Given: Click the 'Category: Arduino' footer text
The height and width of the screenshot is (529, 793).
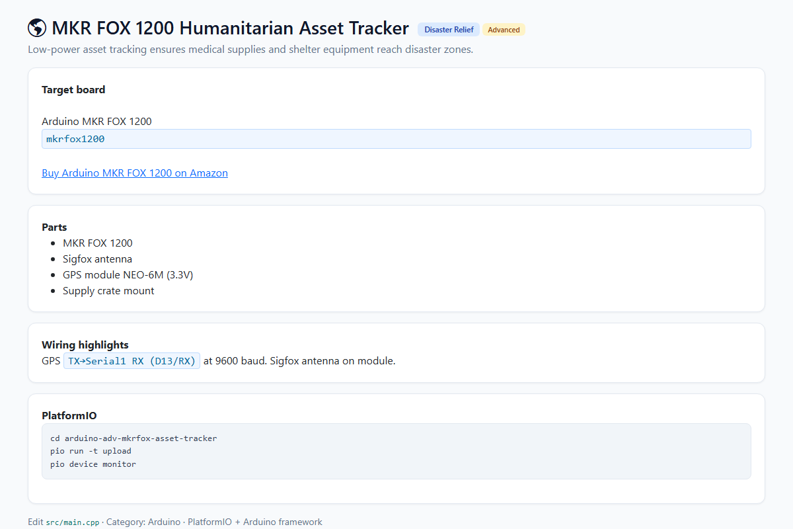Looking at the screenshot, I should (143, 522).
